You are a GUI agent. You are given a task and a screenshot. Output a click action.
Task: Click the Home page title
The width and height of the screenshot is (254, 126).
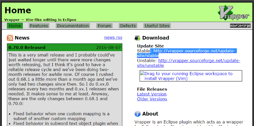click(18, 10)
